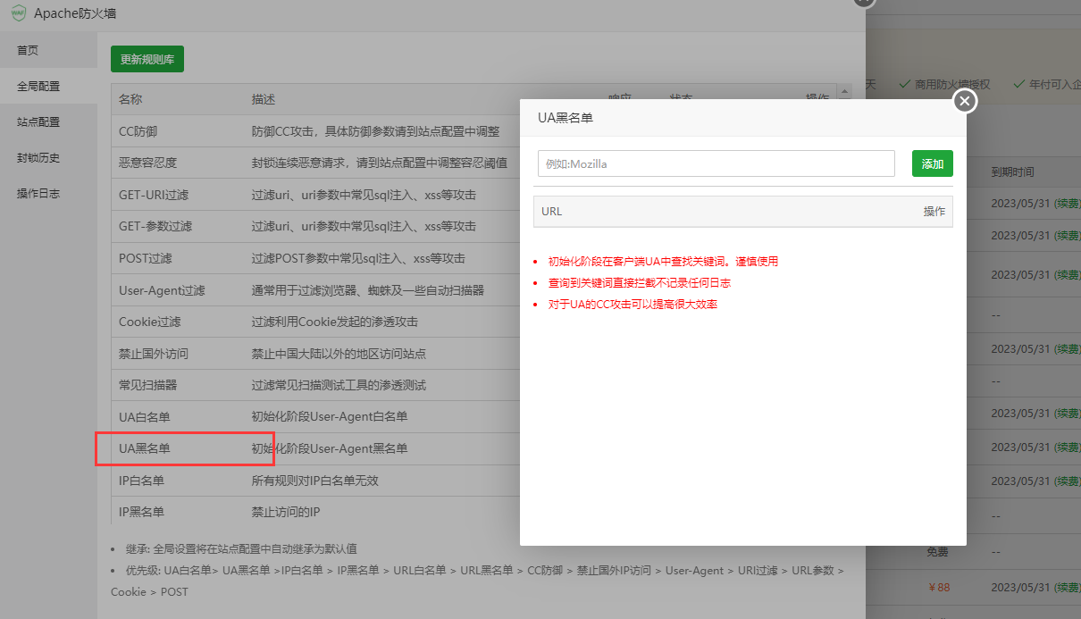Click description 过滤利用Cookie发起的渗透攻击
The height and width of the screenshot is (619, 1081).
click(335, 322)
